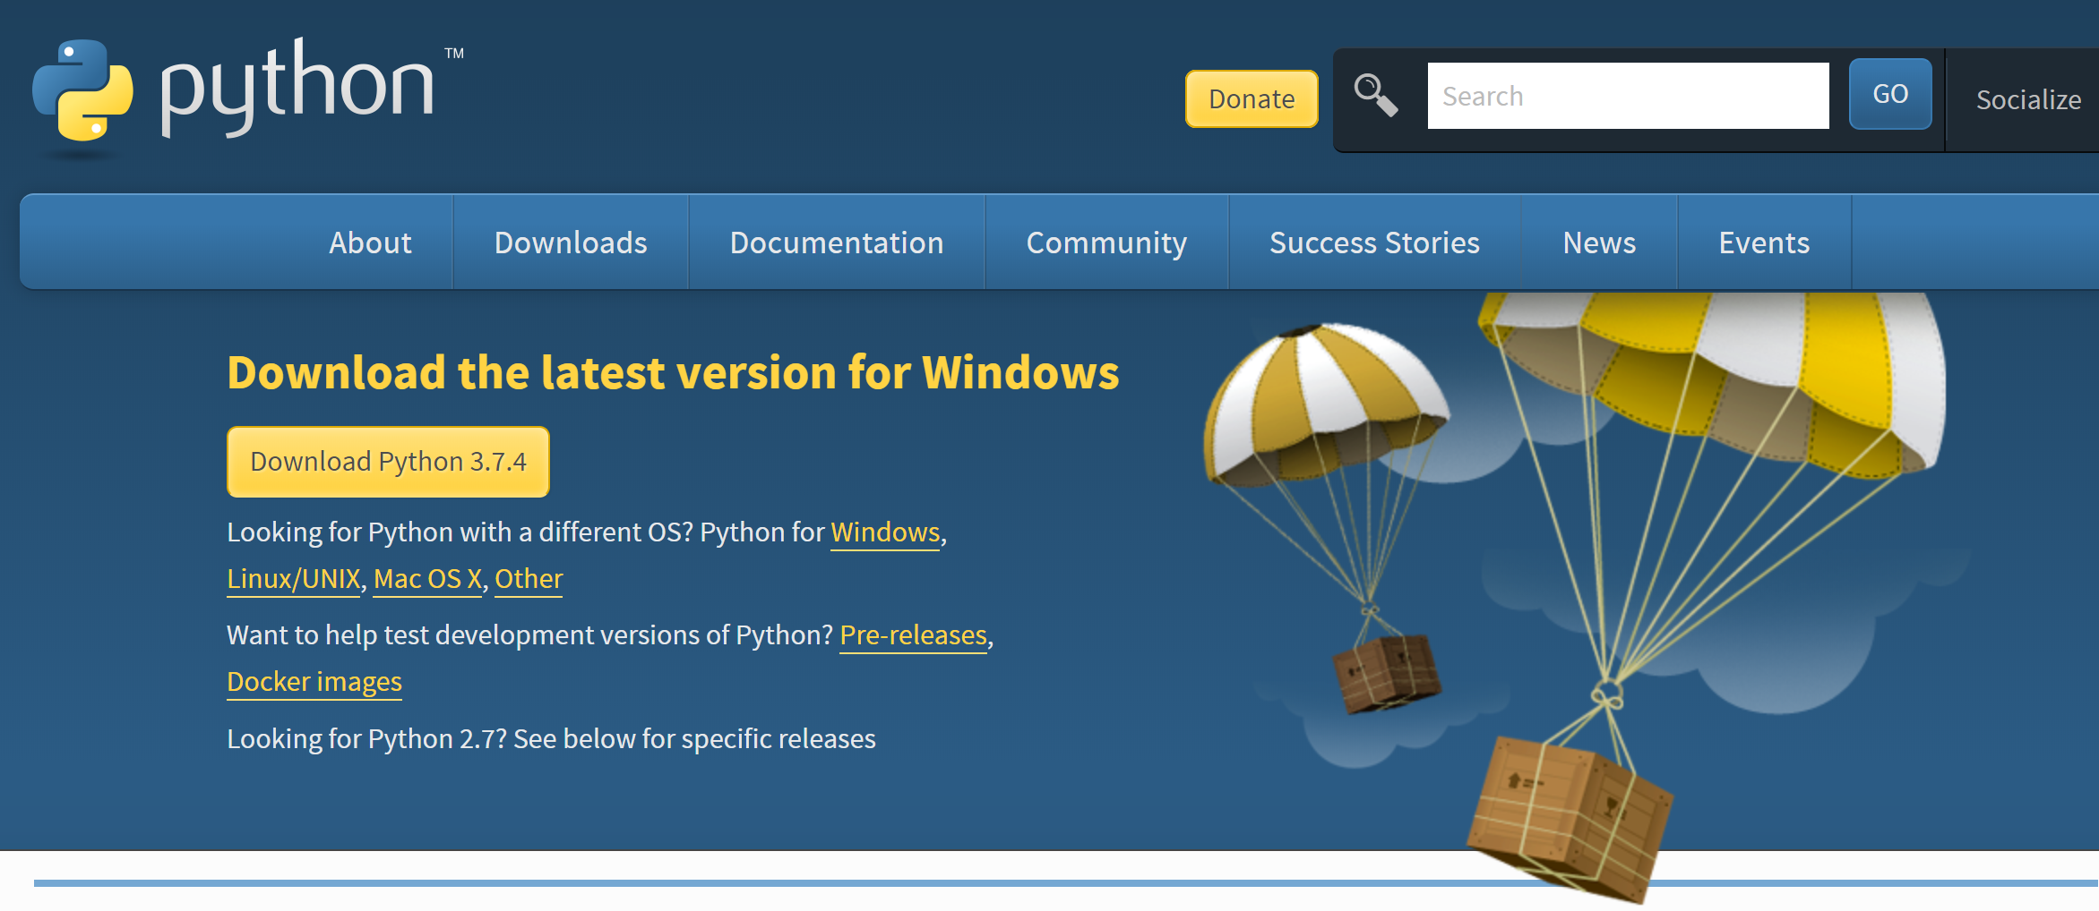Click the 'Looking for Python 2.7?' text
Image resolution: width=2099 pixels, height=911 pixels.
(367, 739)
